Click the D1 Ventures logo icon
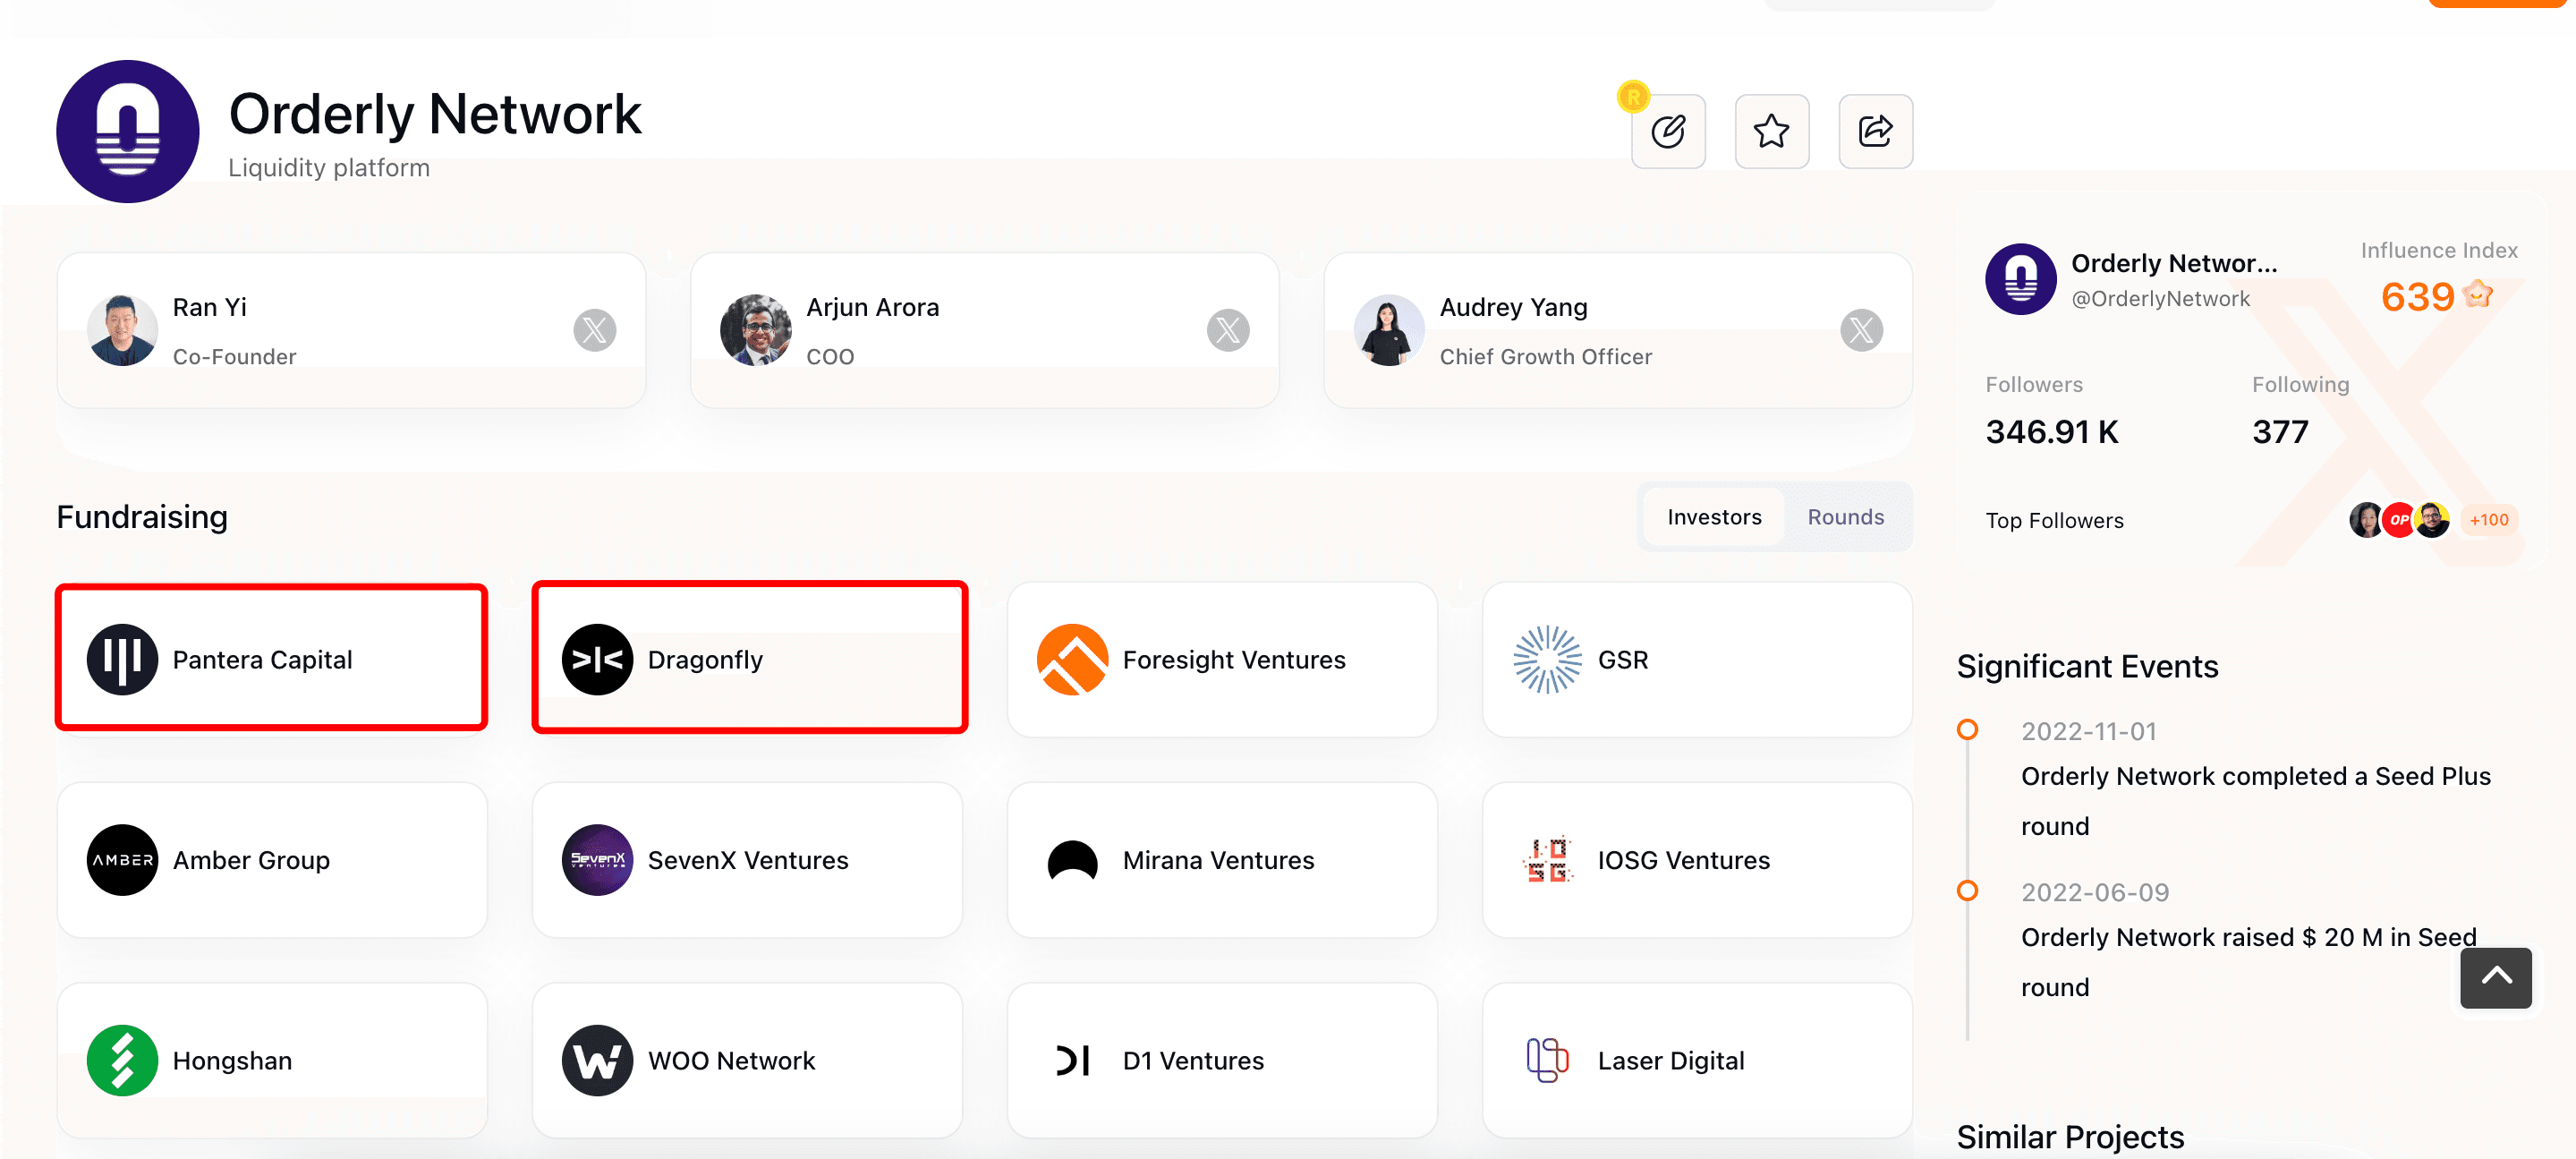This screenshot has width=2576, height=1159. pyautogui.click(x=1072, y=1060)
